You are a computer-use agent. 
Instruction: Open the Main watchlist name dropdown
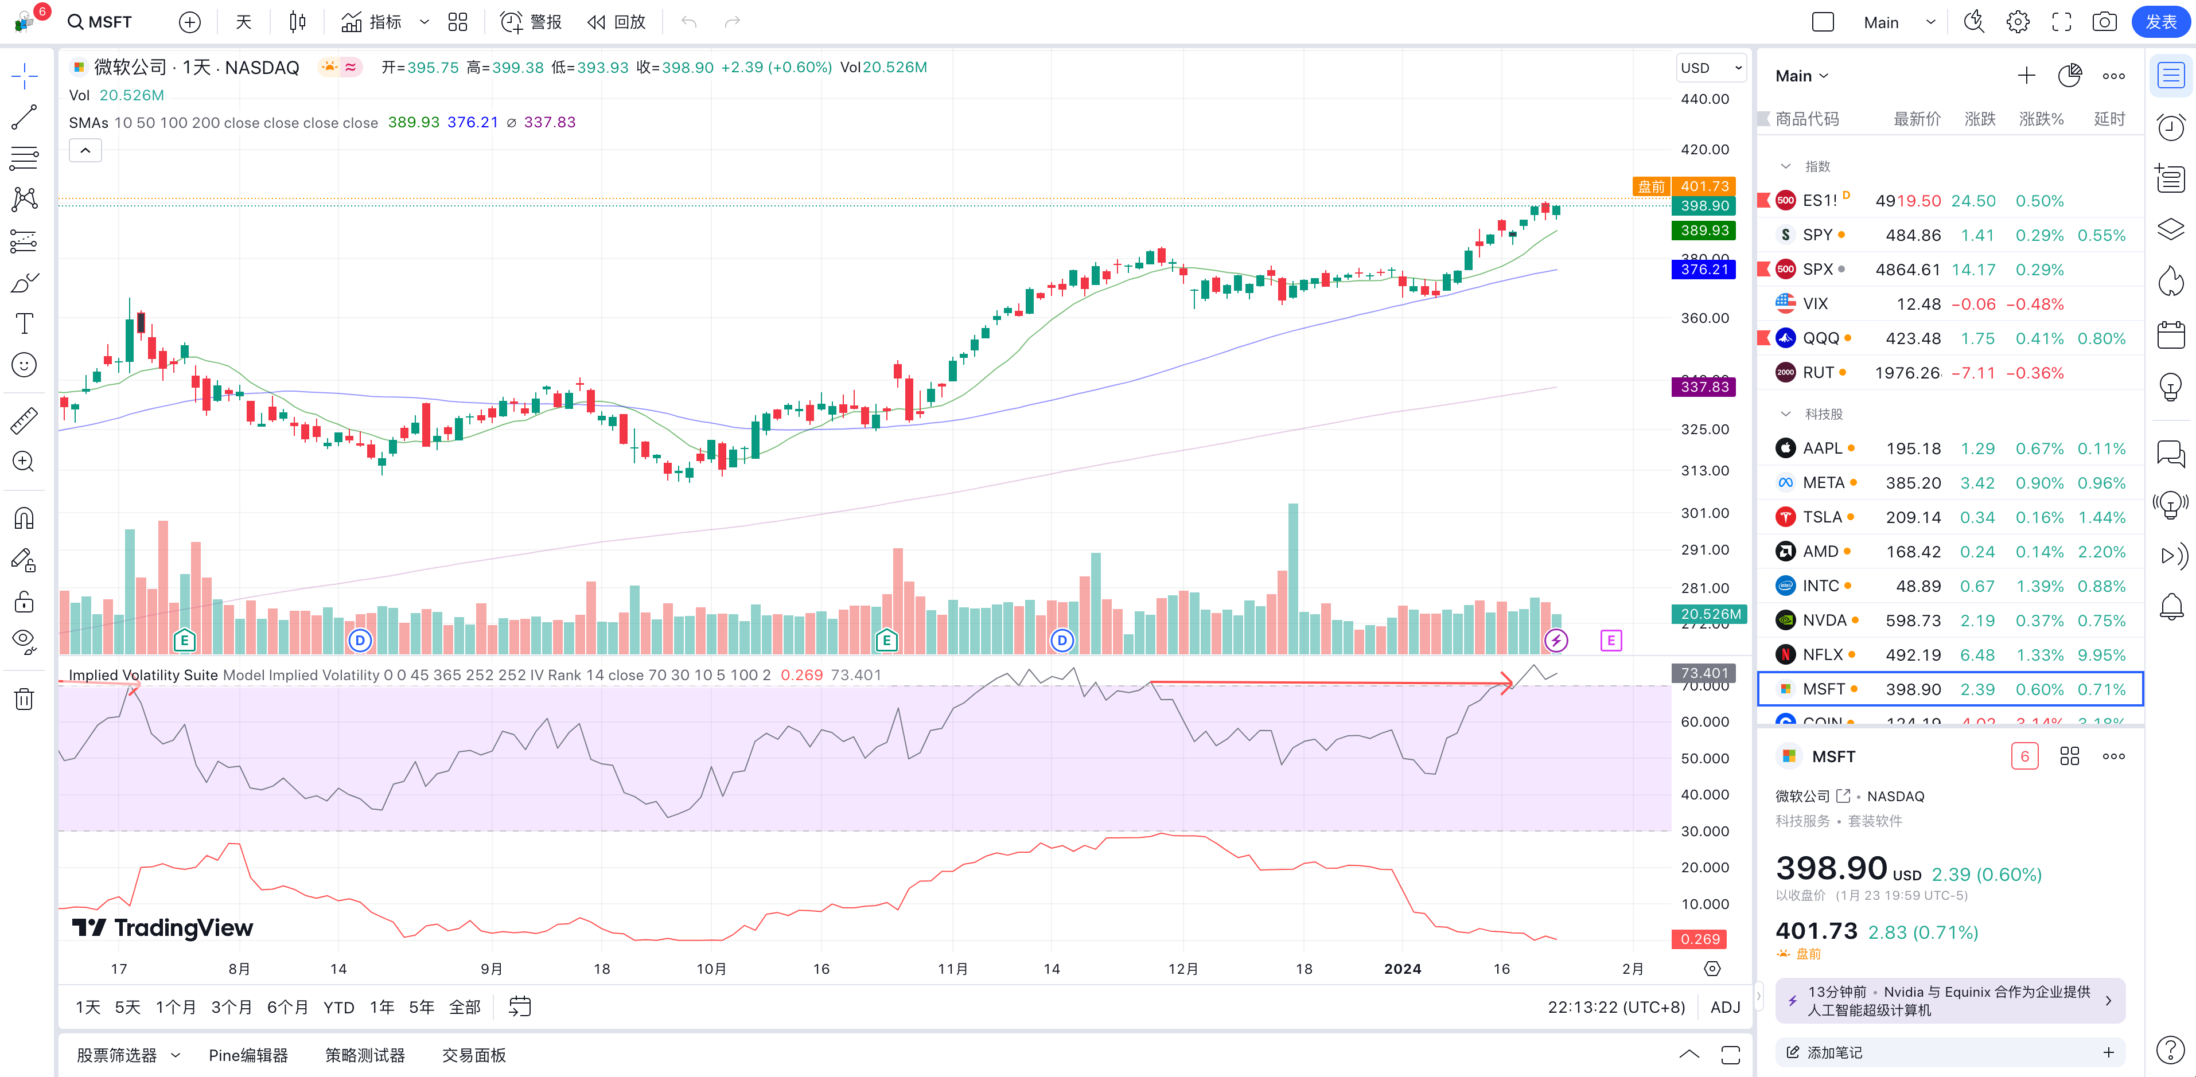[1801, 76]
